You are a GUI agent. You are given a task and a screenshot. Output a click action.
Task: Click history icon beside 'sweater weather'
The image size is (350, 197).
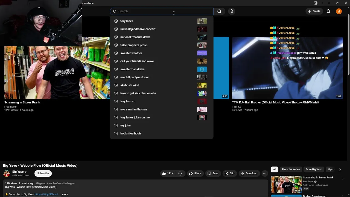coord(116,53)
